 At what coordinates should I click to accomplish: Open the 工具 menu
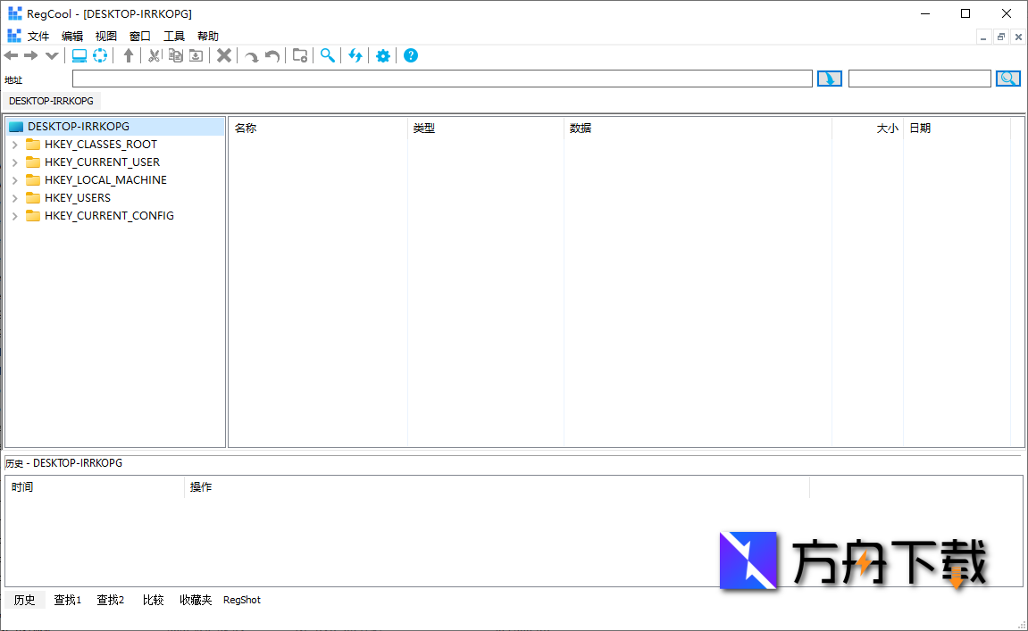[x=174, y=37]
